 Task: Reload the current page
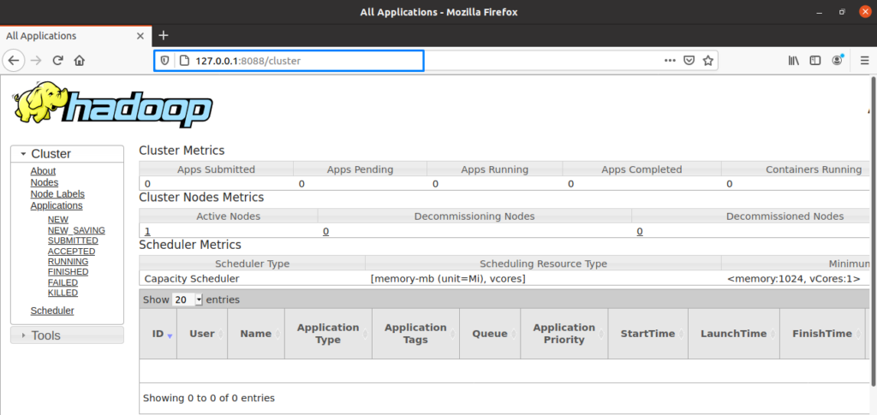58,61
